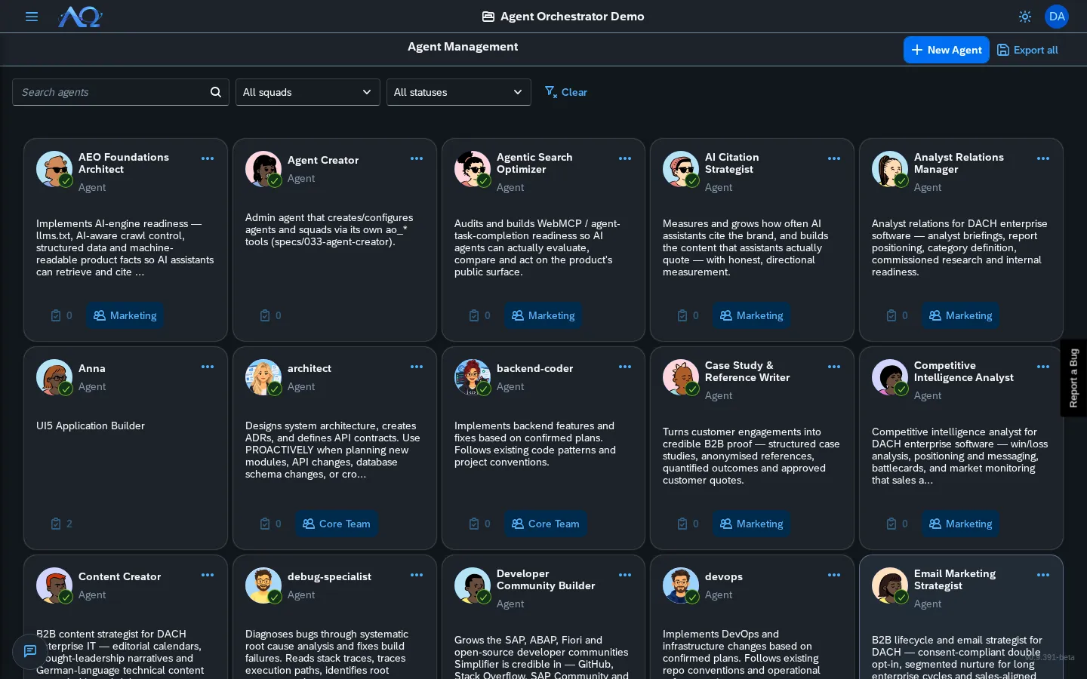Open more options for devops card
The width and height of the screenshot is (1087, 679).
click(834, 575)
